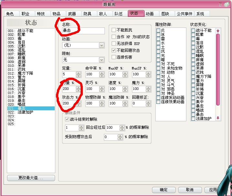Click the 更改最大值... button
Viewport: 232px width, 196px height.
[x=31, y=178]
